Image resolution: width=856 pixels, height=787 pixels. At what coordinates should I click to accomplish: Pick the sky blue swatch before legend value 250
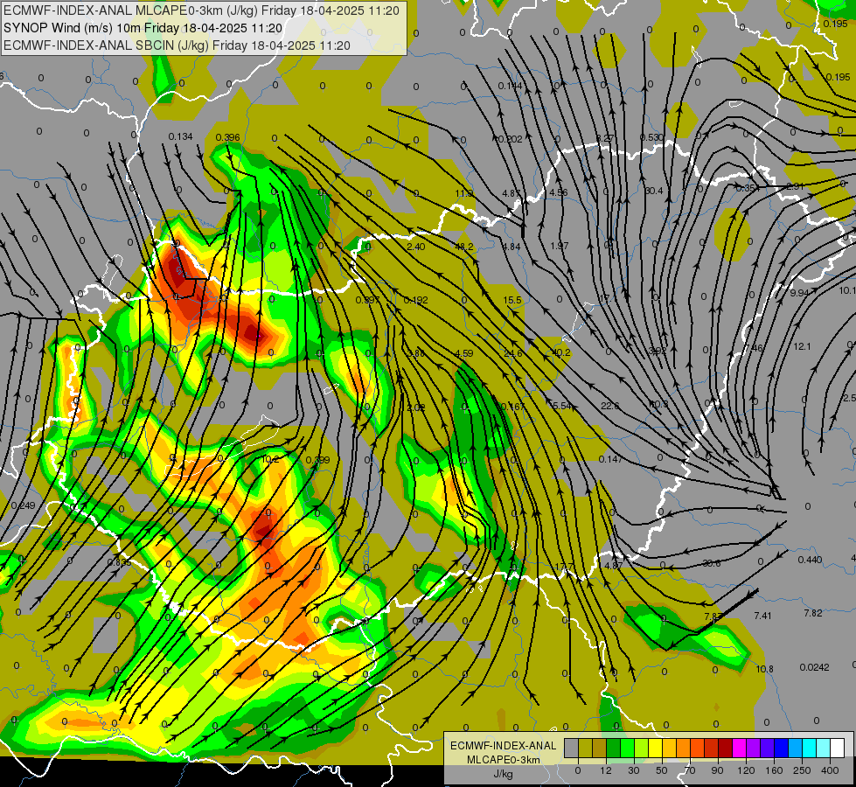pyautogui.click(x=796, y=749)
